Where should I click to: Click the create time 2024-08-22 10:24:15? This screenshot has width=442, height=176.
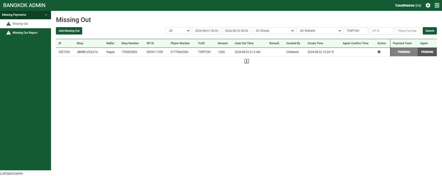pyautogui.click(x=320, y=52)
